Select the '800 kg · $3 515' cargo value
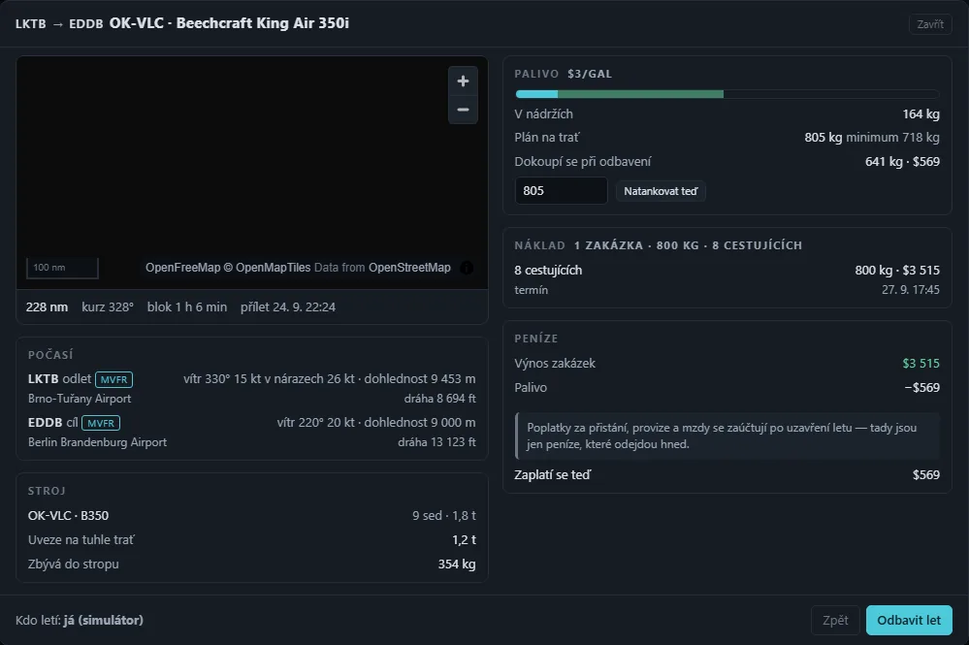Screen dimensions: 969x645 point(897,271)
